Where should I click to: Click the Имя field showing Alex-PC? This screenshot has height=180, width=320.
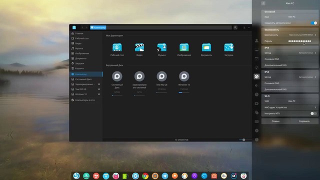tap(290, 16)
